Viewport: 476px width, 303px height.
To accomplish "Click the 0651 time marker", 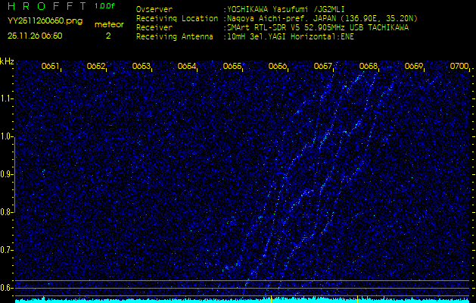I will click(x=50, y=67).
